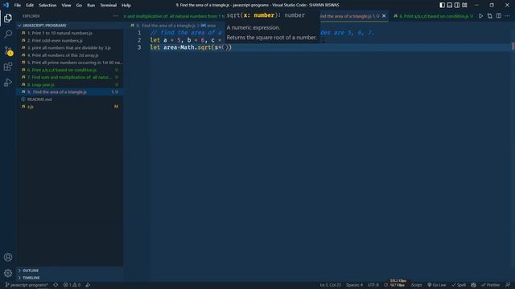Open Source Control view with pending badge
Viewport: 515px width, 289px height.
tap(8, 51)
